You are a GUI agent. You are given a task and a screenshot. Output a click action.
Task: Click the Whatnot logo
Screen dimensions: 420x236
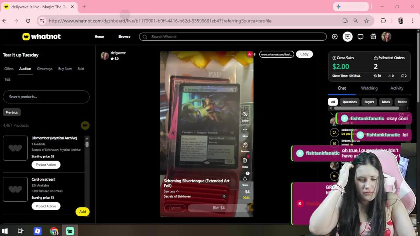coord(41,36)
